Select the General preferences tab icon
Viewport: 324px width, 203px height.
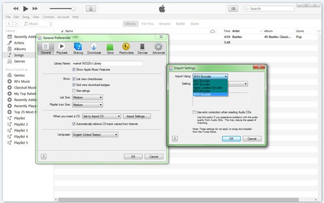tap(46, 49)
